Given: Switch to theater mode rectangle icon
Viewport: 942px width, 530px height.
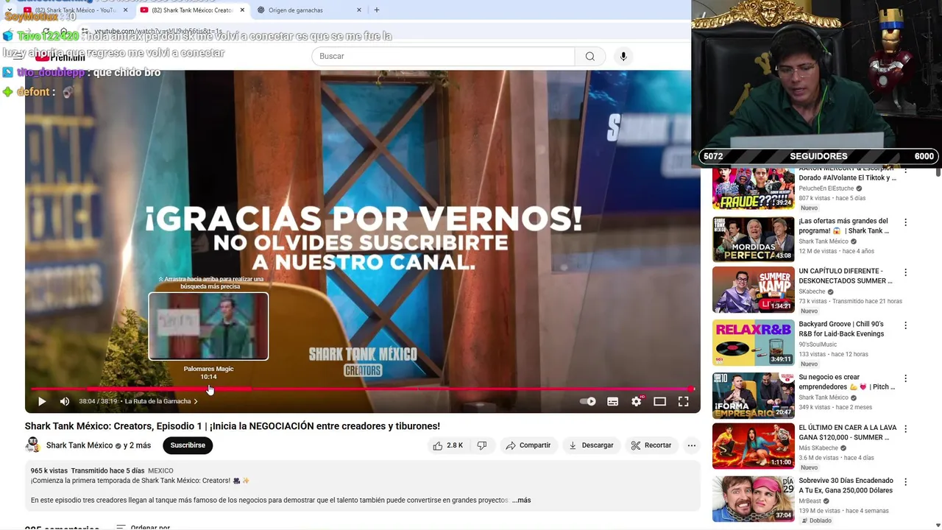Looking at the screenshot, I should pyautogui.click(x=660, y=401).
